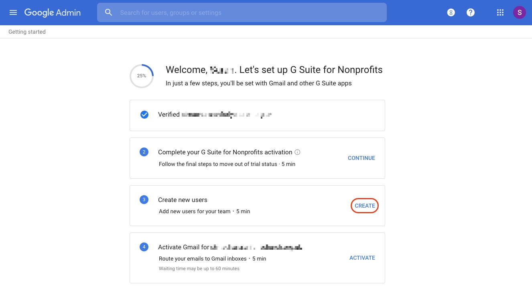The image size is (532, 291).
Task: Select 'Waiting time may be up to 60 minutes' note
Action: [199, 269]
